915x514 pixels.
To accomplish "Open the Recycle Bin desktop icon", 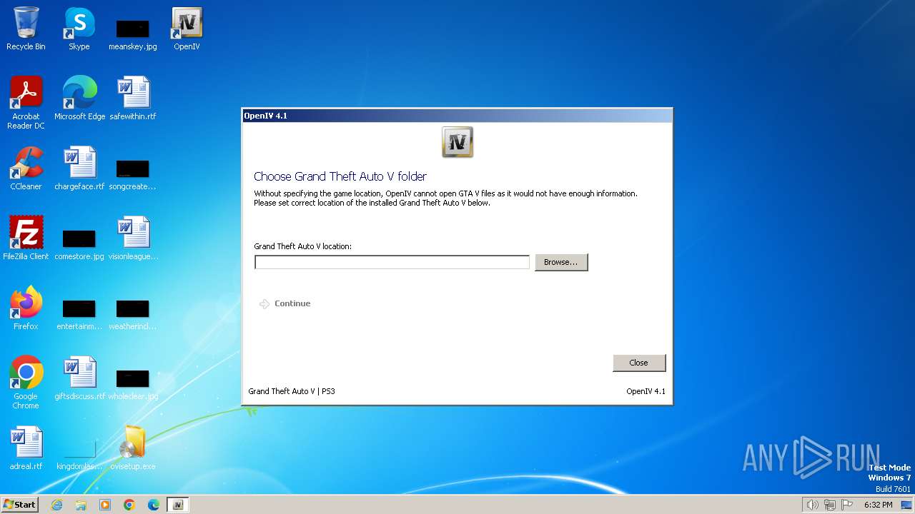I will click(x=26, y=29).
